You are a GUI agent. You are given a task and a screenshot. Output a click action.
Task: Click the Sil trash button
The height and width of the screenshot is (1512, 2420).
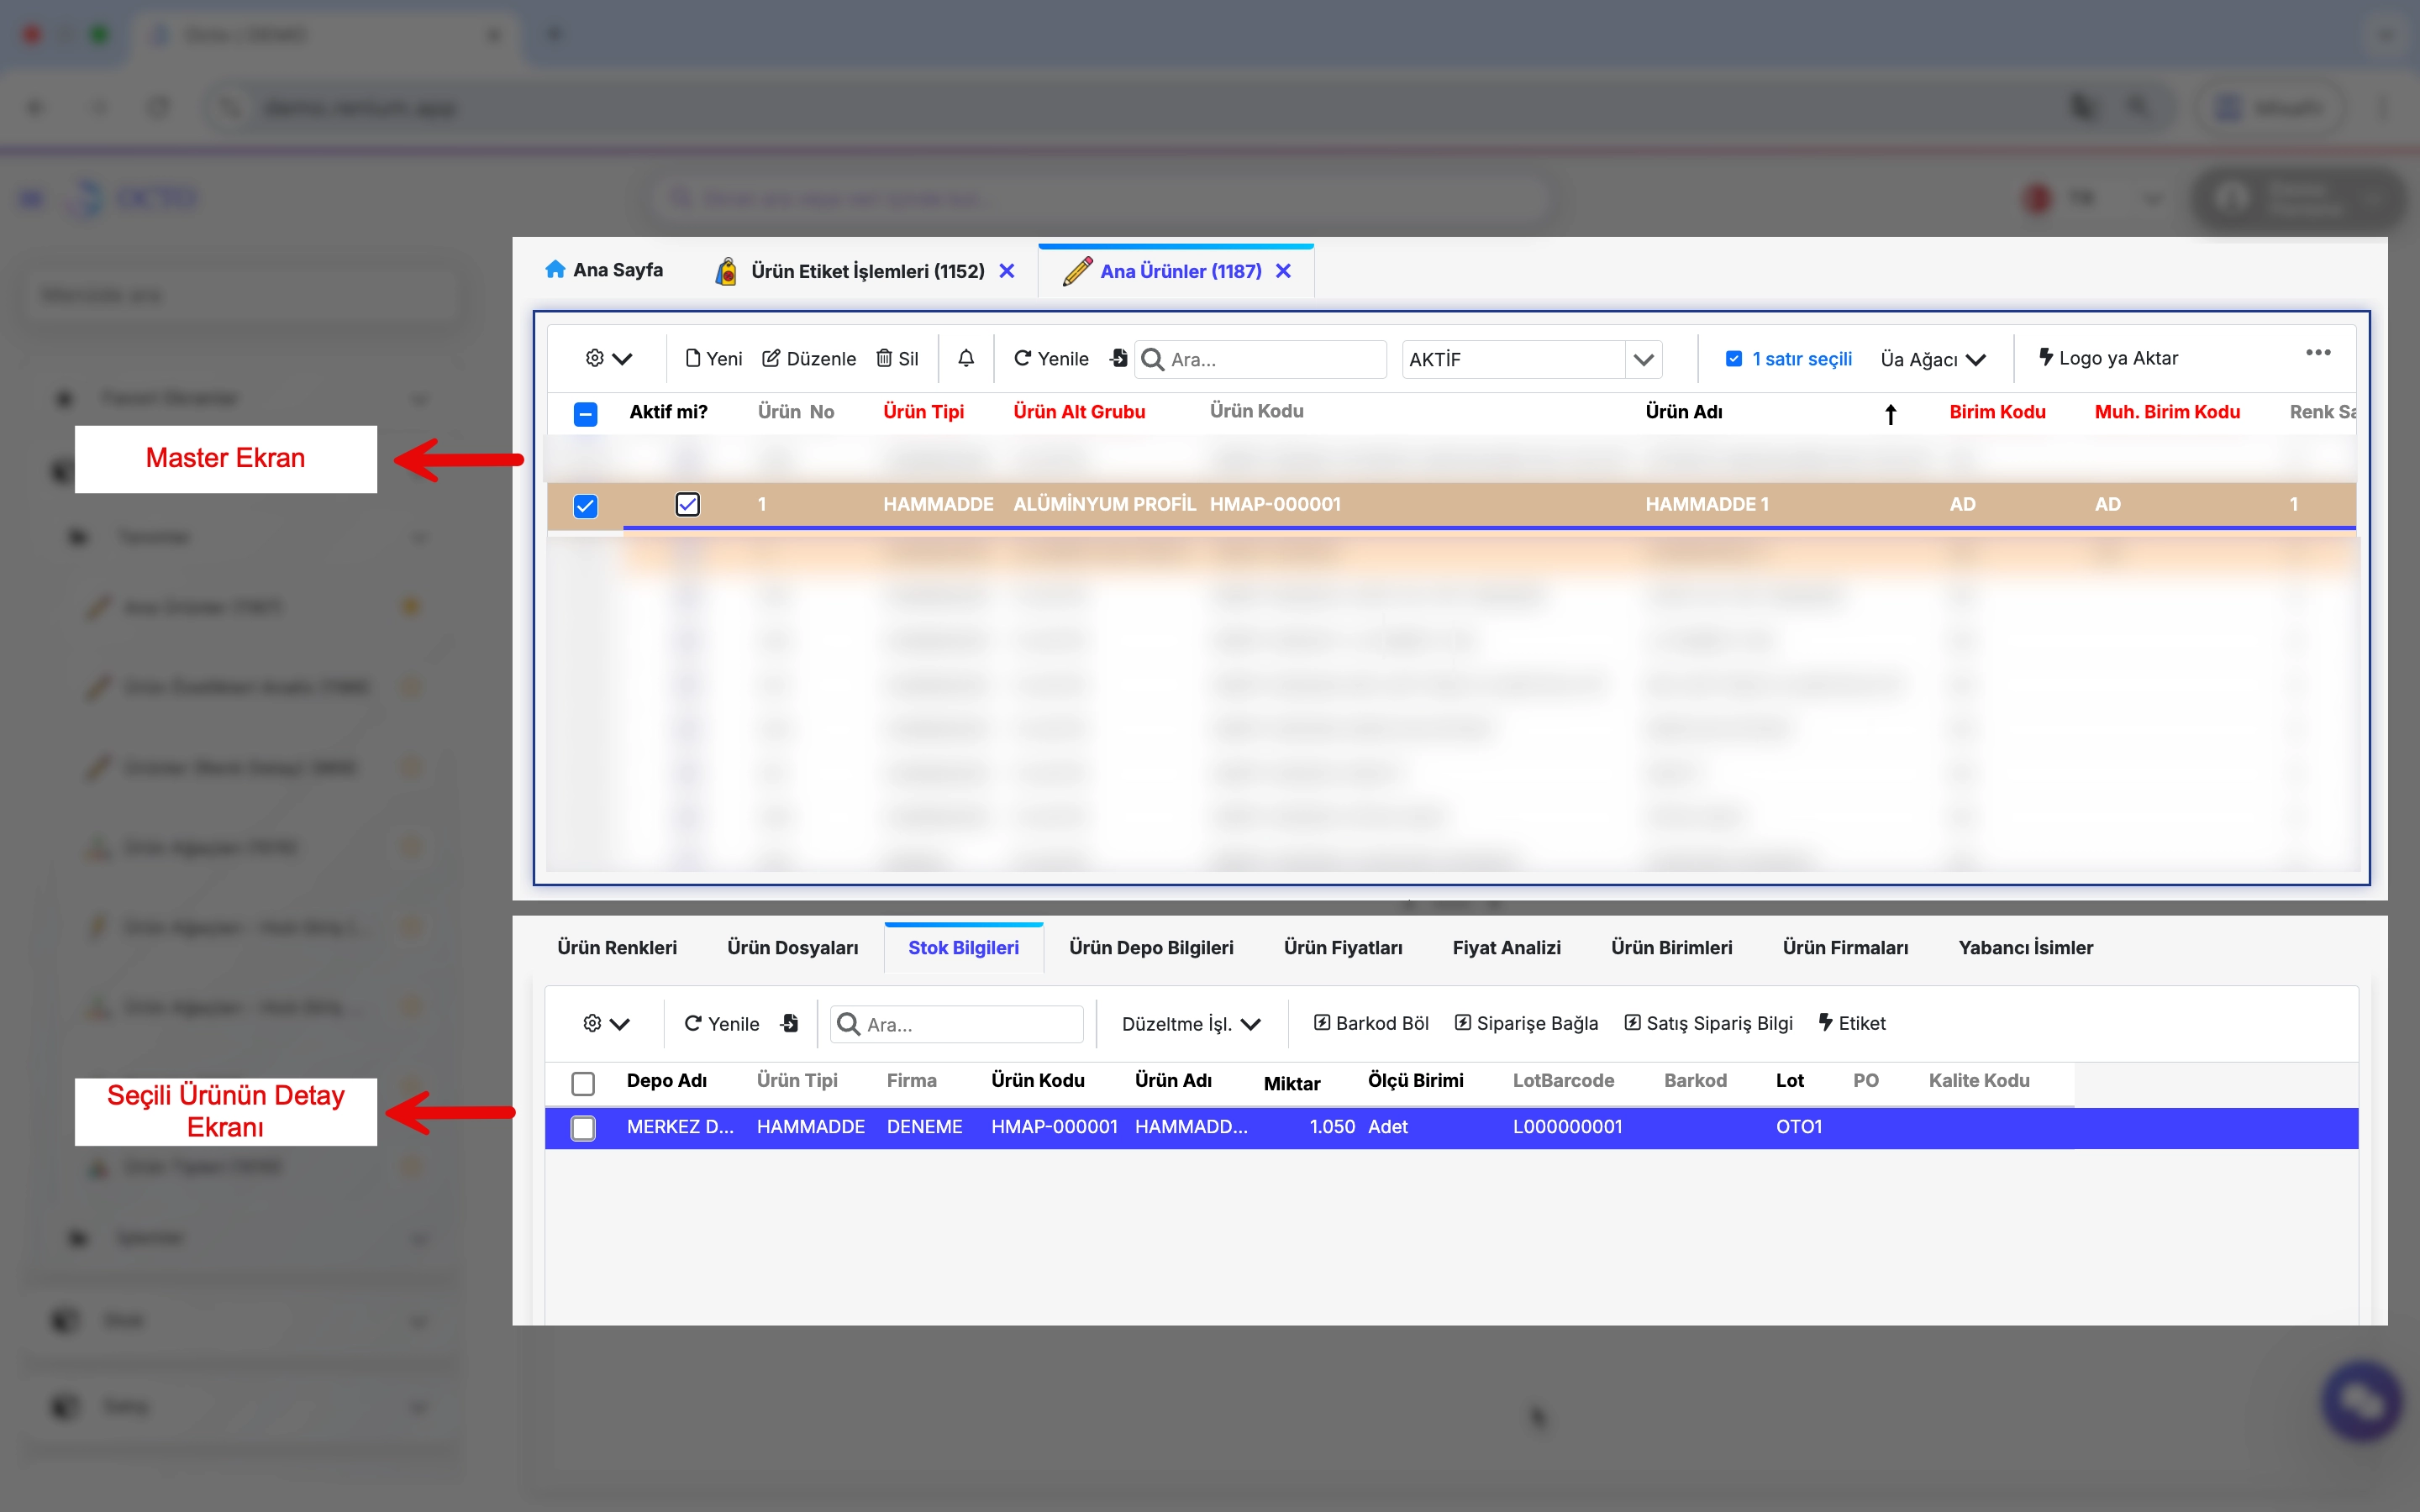tap(897, 358)
